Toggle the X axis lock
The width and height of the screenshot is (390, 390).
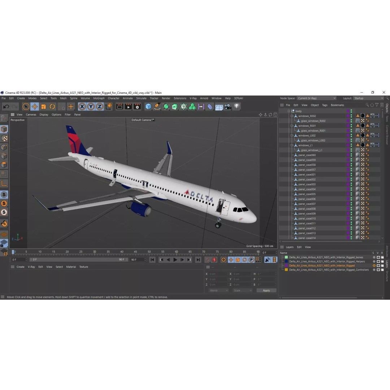tap(82, 107)
